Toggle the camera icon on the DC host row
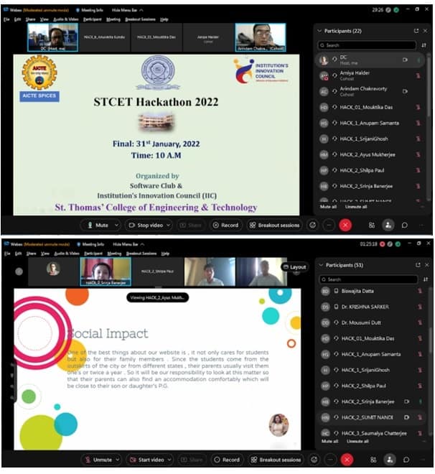Image resolution: width=435 pixels, height=474 pixels. [405, 60]
